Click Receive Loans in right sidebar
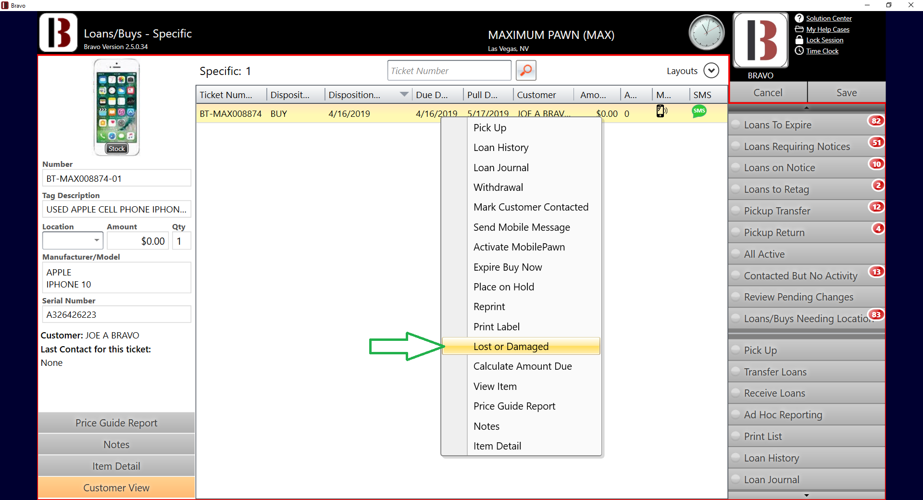Screen dimensions: 923x500 [806, 393]
